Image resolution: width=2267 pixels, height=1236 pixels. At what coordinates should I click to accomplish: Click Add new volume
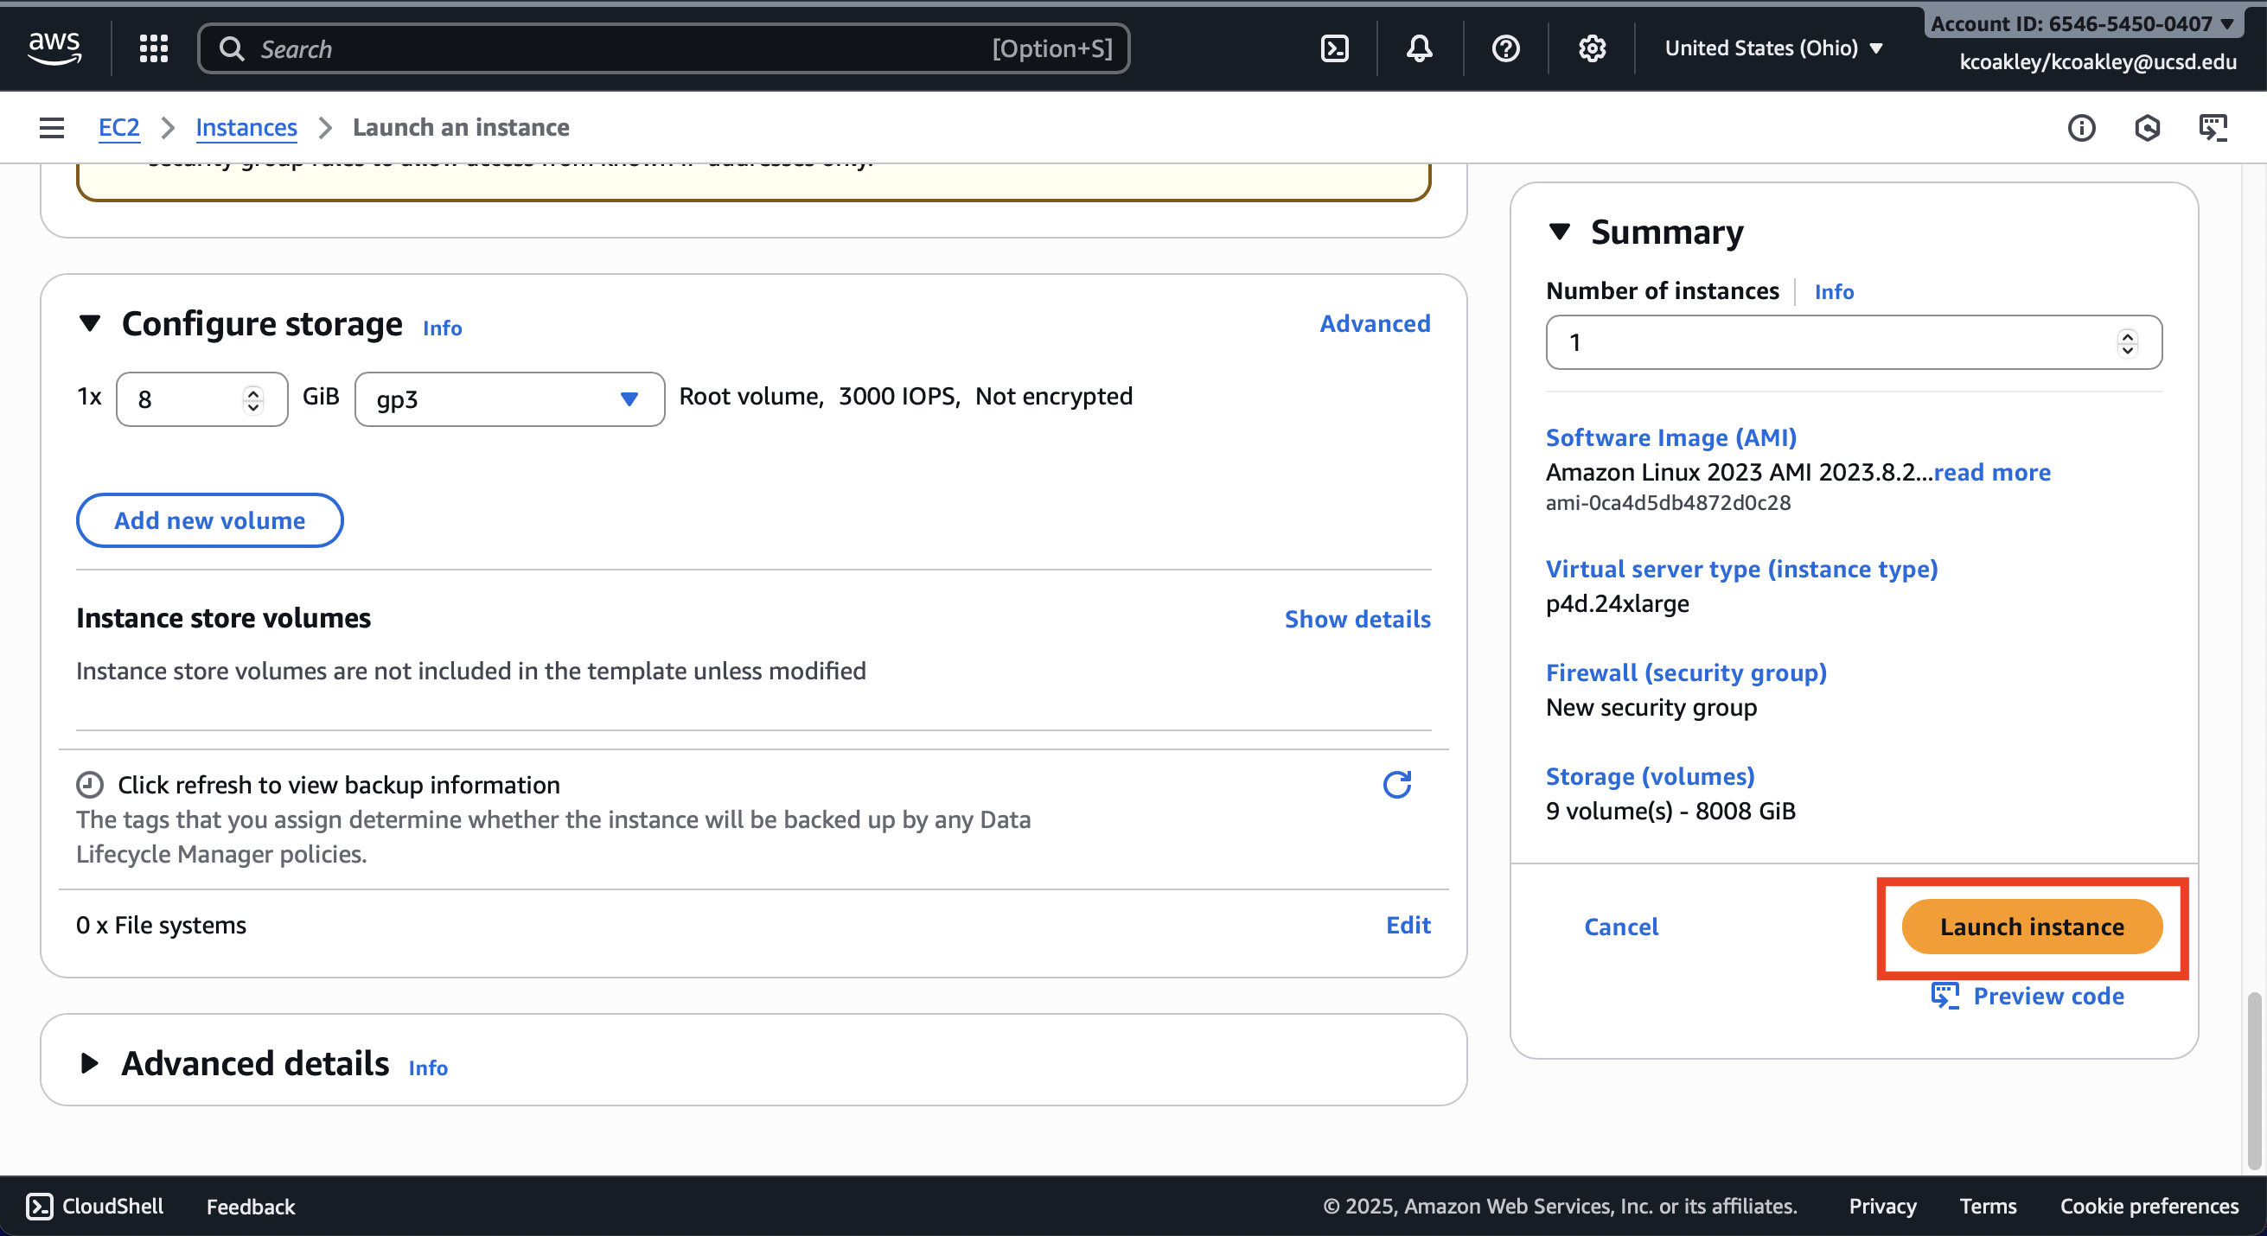point(209,520)
